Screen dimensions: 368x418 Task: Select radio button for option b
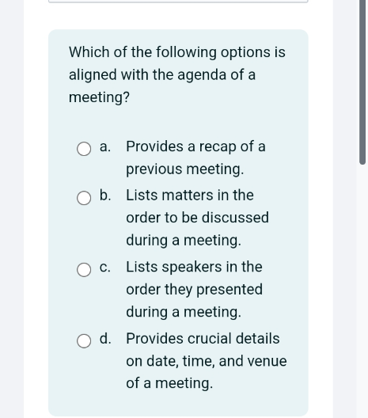[84, 198]
